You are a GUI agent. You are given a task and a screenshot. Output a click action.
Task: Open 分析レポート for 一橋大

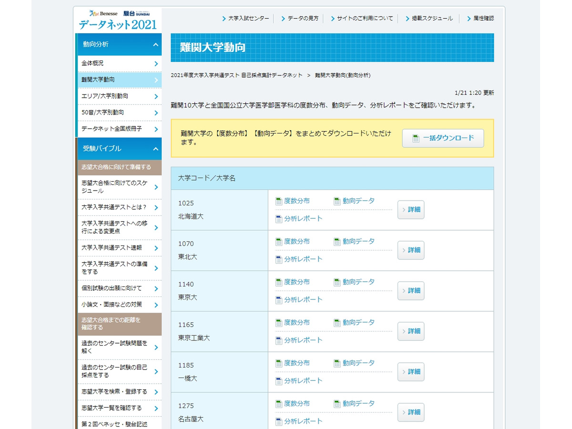[x=299, y=381]
